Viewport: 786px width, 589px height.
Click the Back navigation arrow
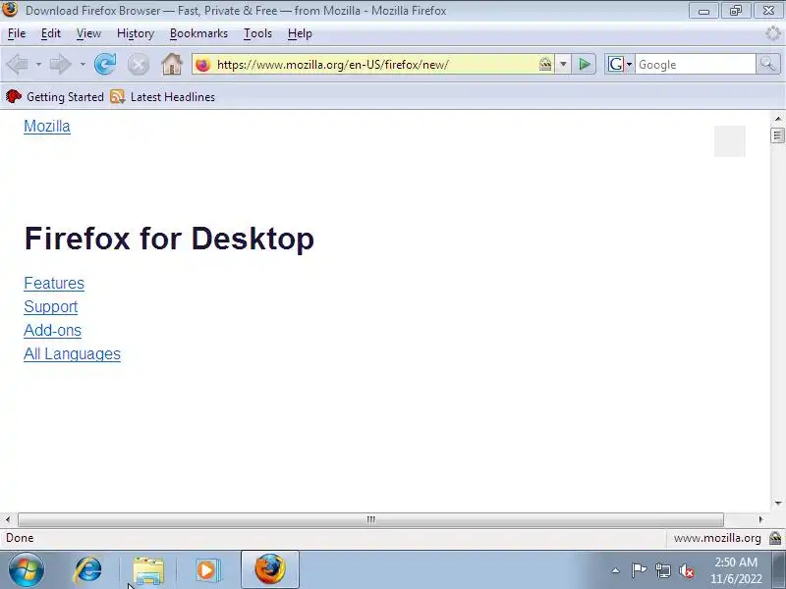coord(17,65)
